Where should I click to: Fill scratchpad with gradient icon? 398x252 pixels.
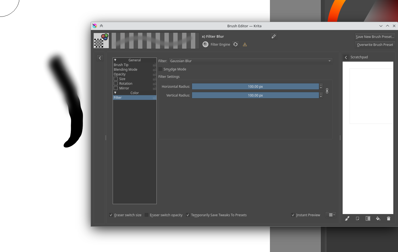click(x=368, y=218)
